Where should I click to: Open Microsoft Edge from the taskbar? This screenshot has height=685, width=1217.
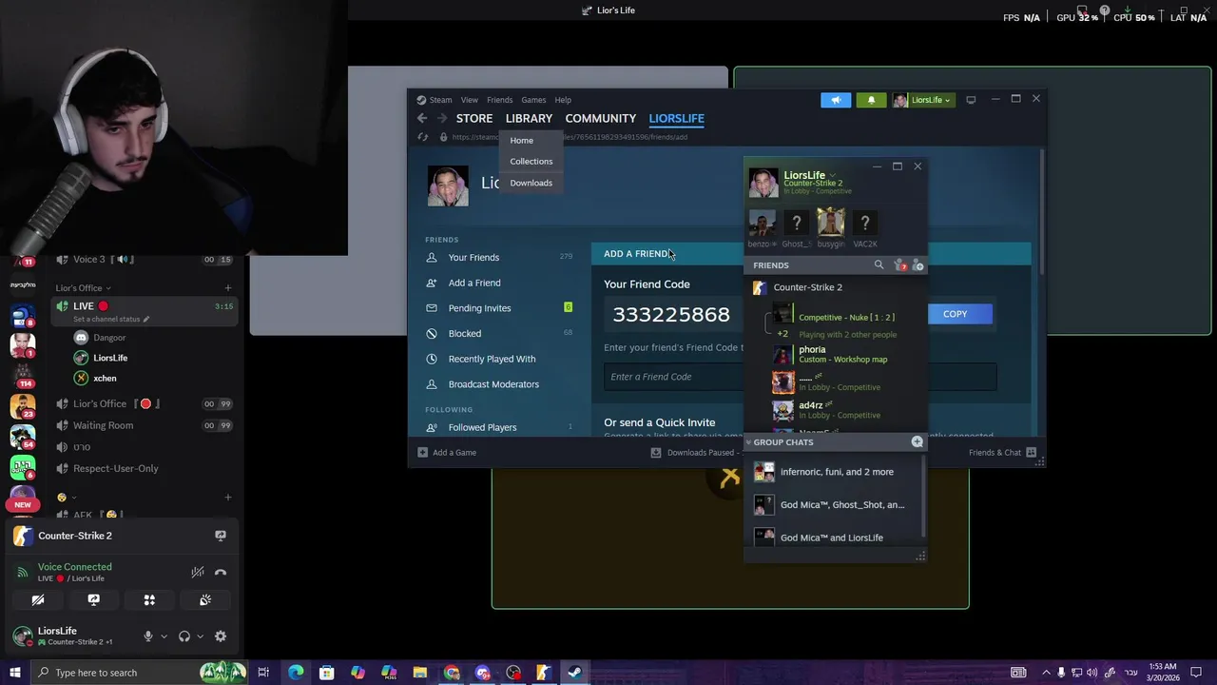pos(296,673)
